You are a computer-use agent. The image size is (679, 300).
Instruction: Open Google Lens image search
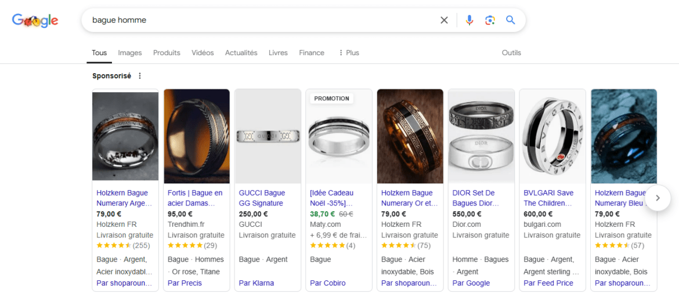[490, 20]
